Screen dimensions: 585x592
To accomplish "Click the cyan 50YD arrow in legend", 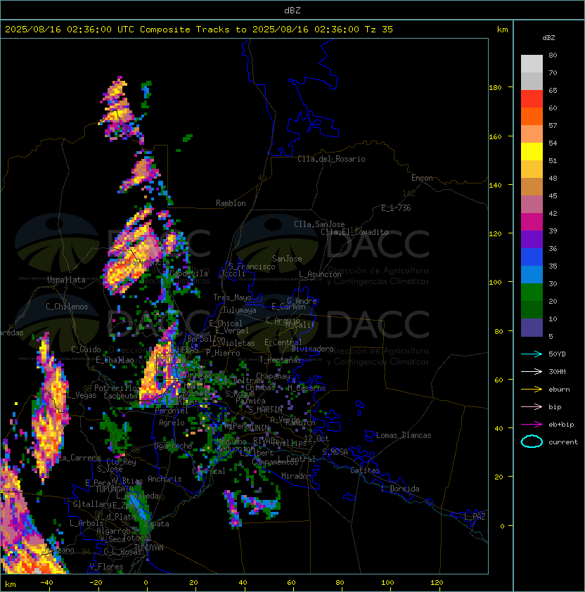I will [532, 354].
